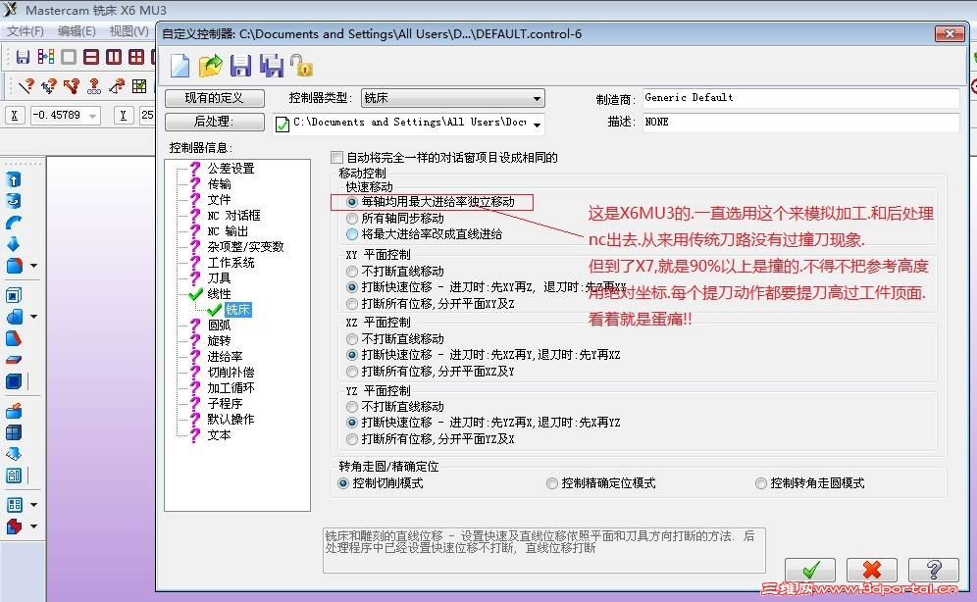Click the single viewport layout icon in Mastercam
Viewport: 977px width, 602px height.
coord(69,57)
